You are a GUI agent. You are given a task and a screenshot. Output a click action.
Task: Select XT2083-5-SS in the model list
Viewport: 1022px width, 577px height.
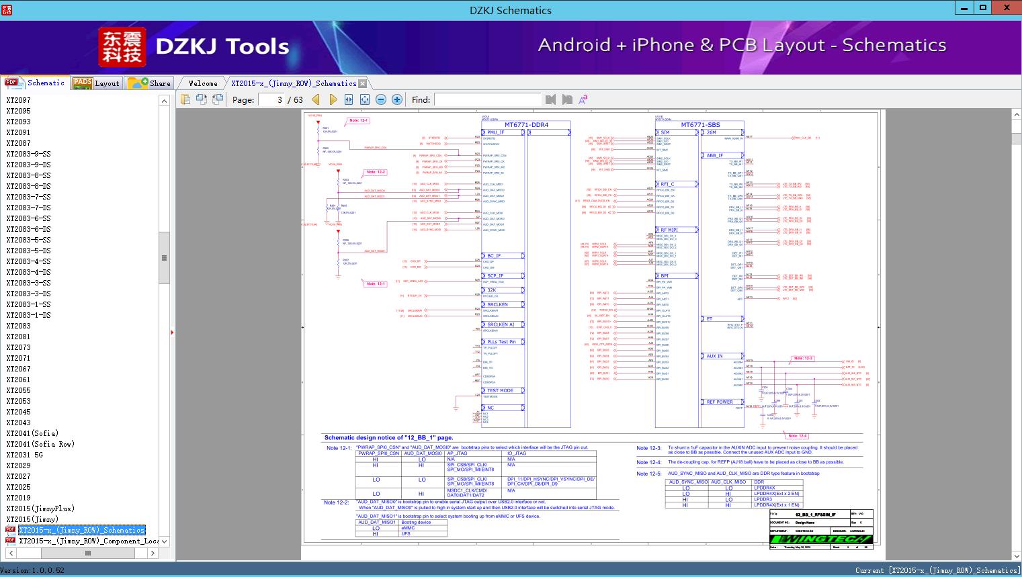(x=29, y=240)
